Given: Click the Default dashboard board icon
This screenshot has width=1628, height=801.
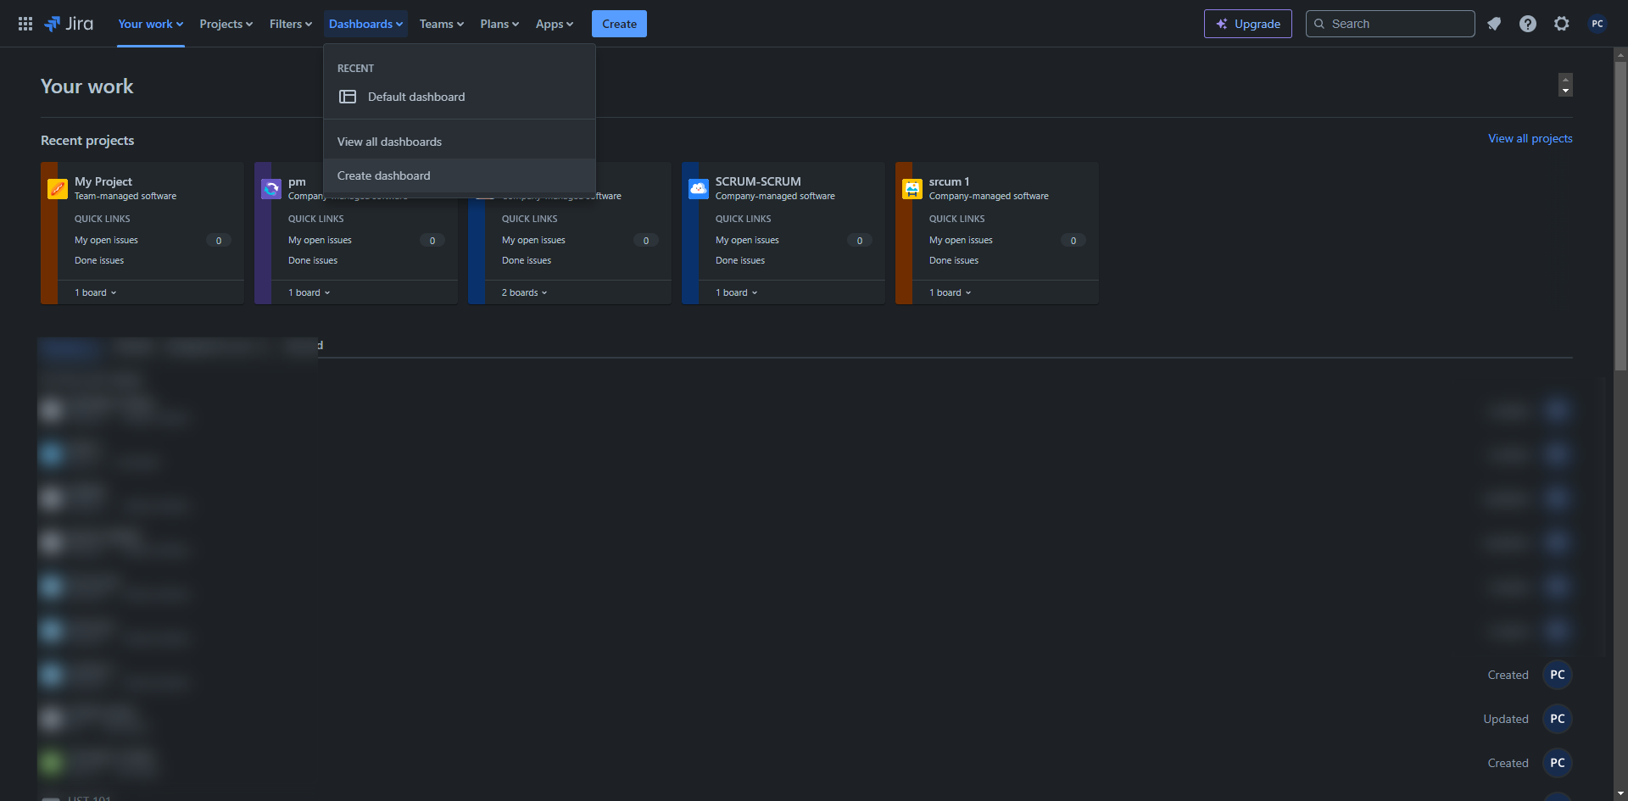Looking at the screenshot, I should (348, 97).
